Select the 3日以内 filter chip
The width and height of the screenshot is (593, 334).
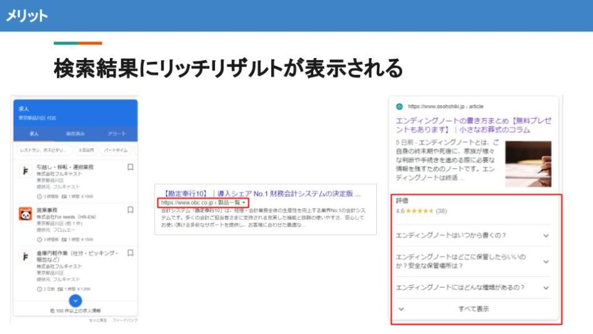click(86, 151)
